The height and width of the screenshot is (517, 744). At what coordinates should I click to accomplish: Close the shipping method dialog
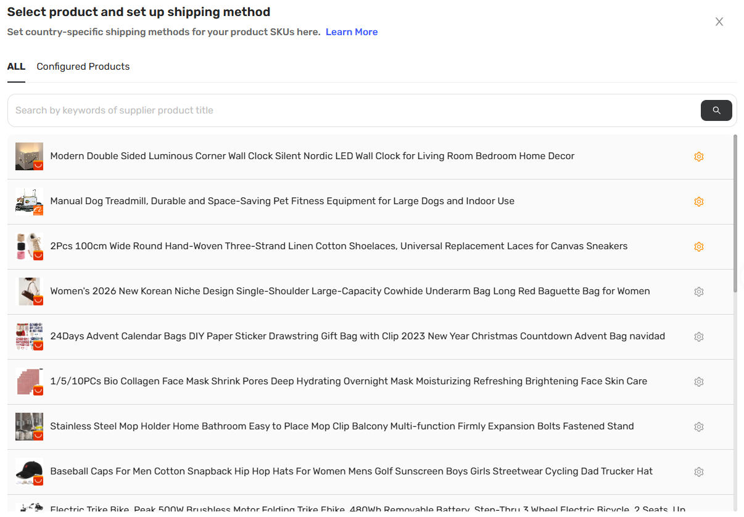719,22
